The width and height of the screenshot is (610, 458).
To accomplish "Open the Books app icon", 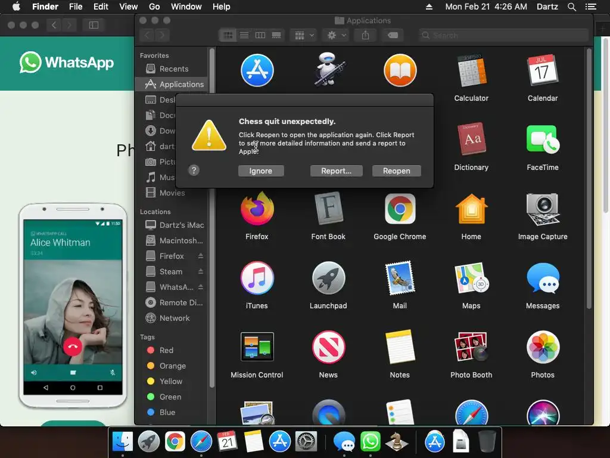I will pos(400,71).
